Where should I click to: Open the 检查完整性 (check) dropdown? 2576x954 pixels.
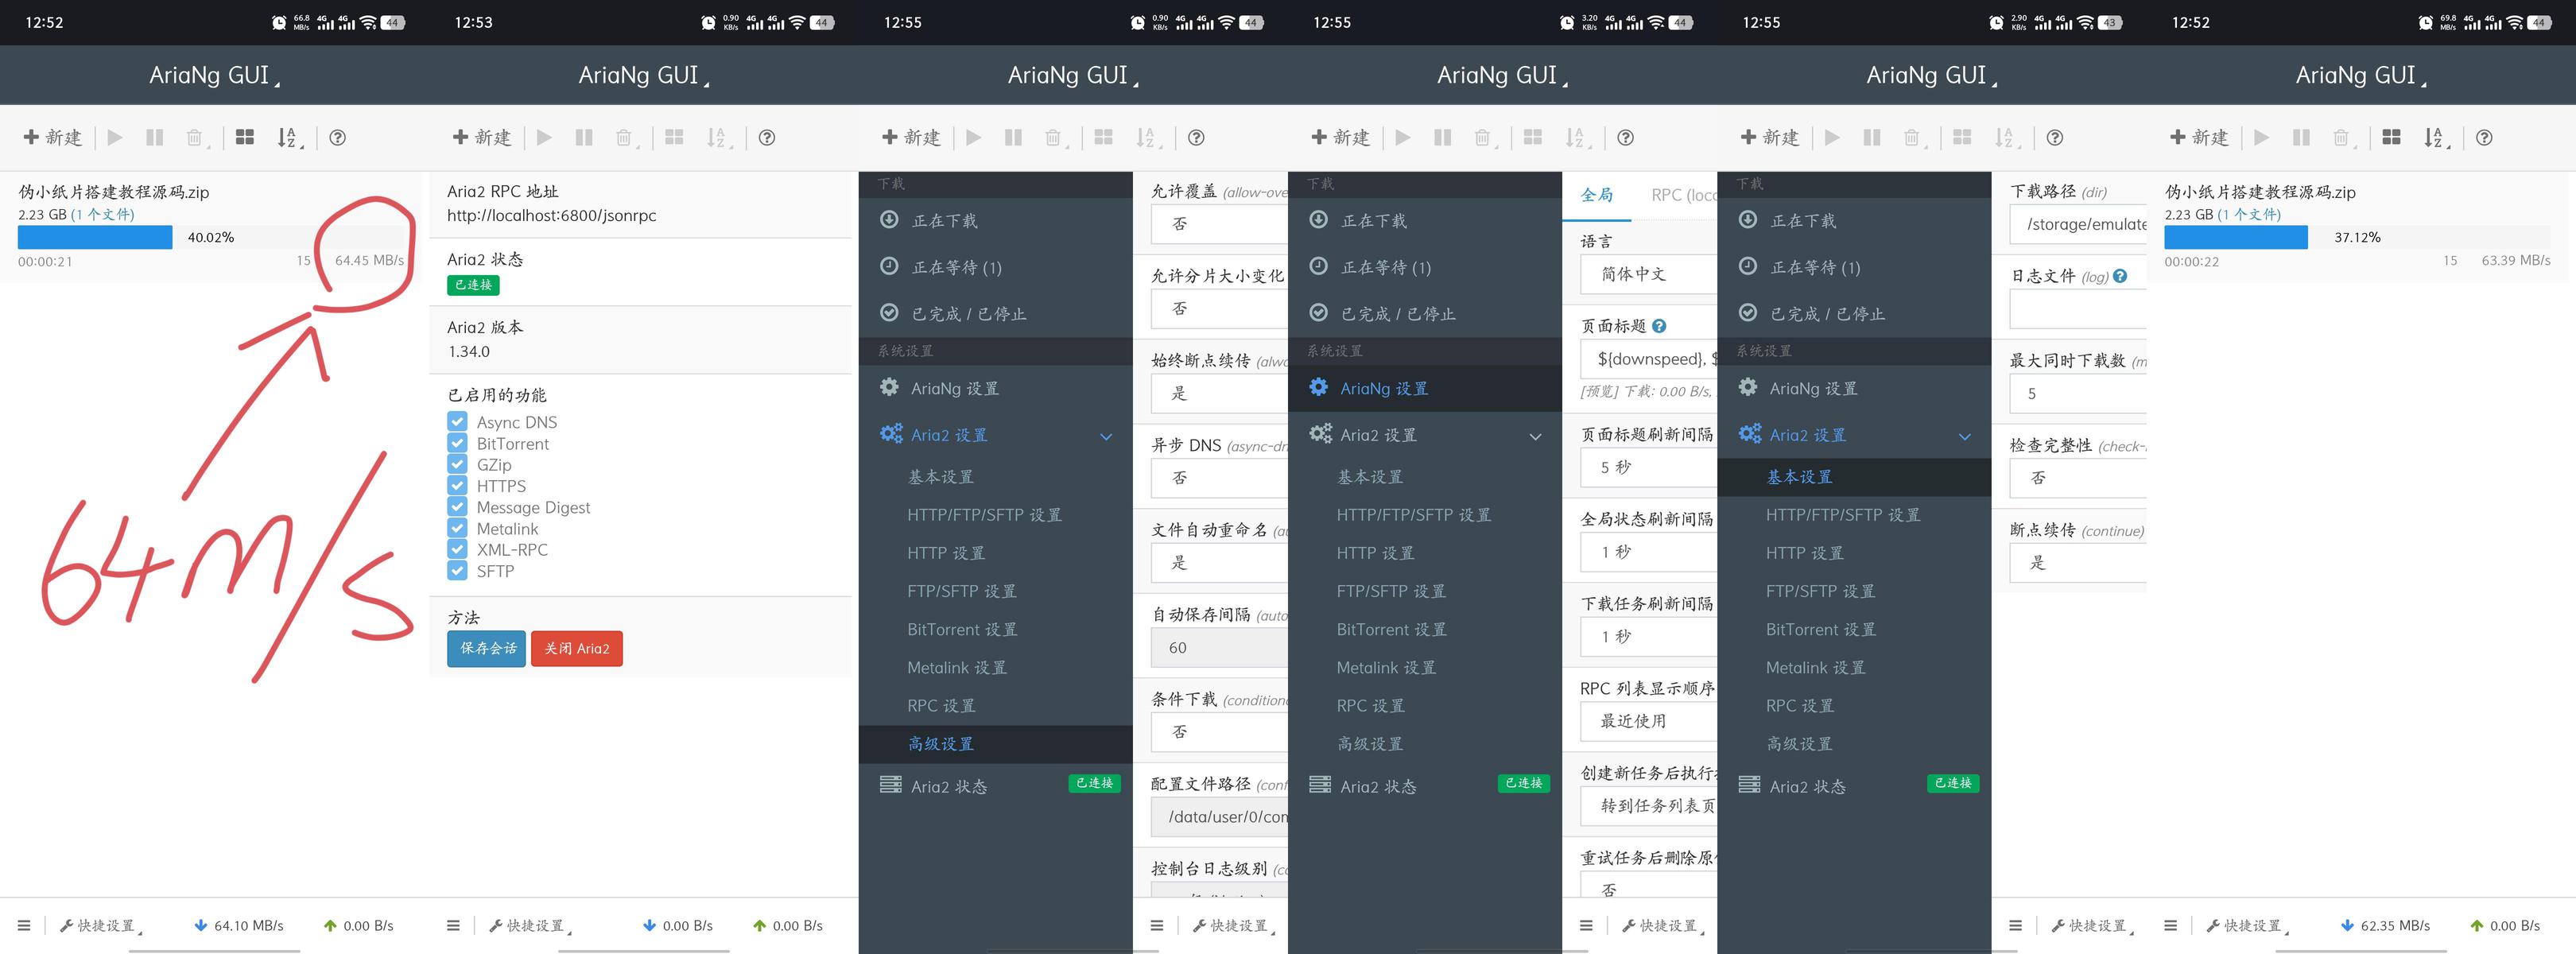2077,478
